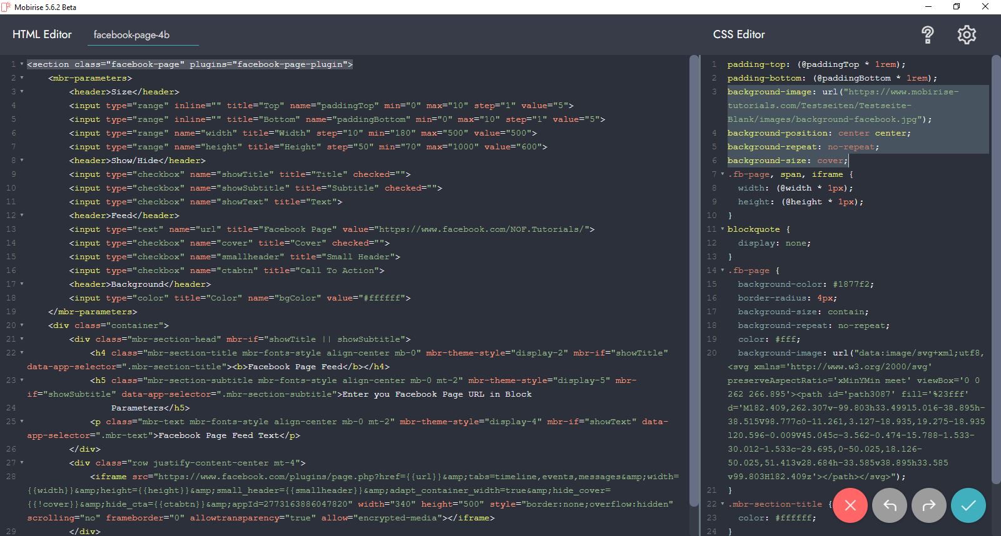Fold the .mbr-section-title rule on CSS line 22
Screen dimensions: 1001x536
[x=723, y=504]
